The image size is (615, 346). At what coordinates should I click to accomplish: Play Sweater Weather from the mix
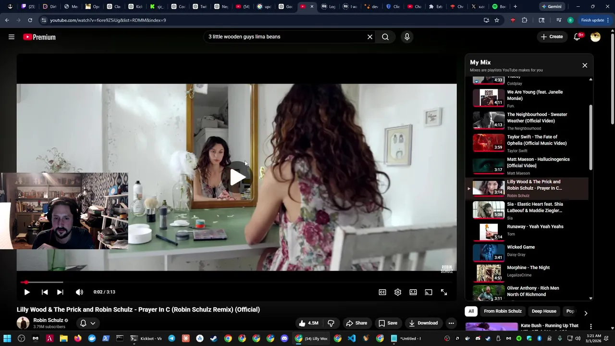pyautogui.click(x=527, y=121)
